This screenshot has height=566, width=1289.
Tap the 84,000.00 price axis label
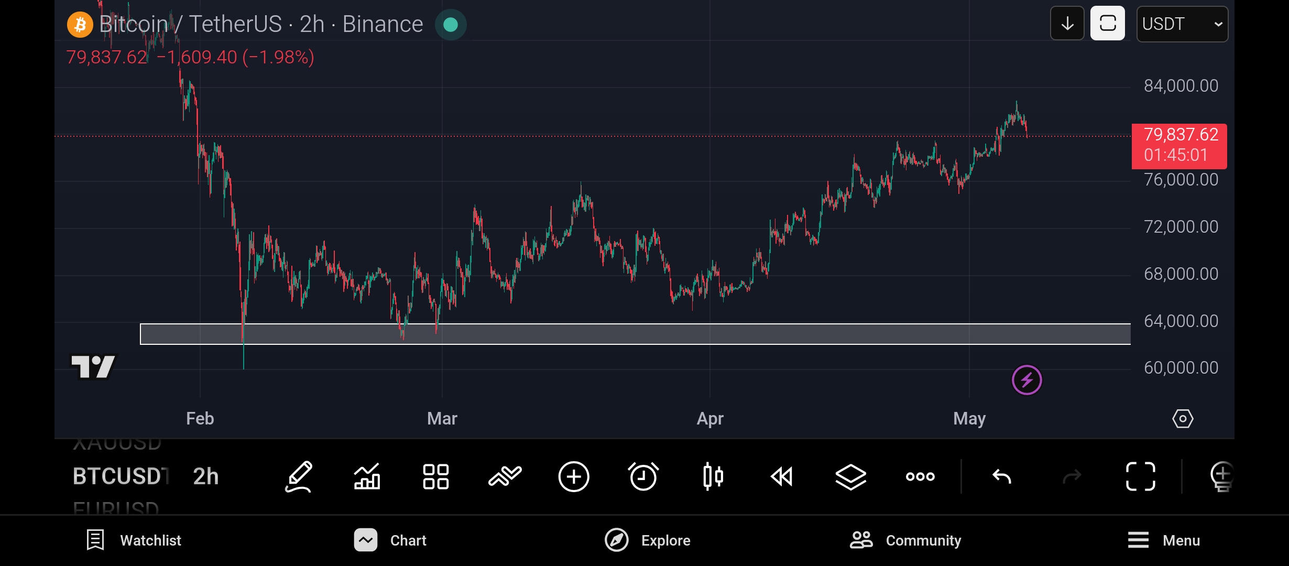1181,86
